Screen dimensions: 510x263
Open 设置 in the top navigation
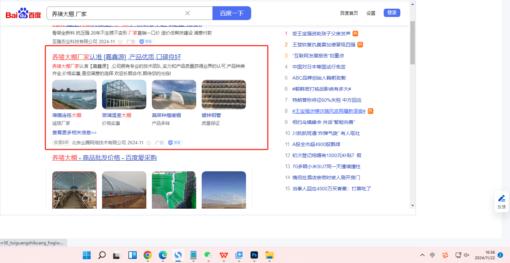click(x=371, y=13)
